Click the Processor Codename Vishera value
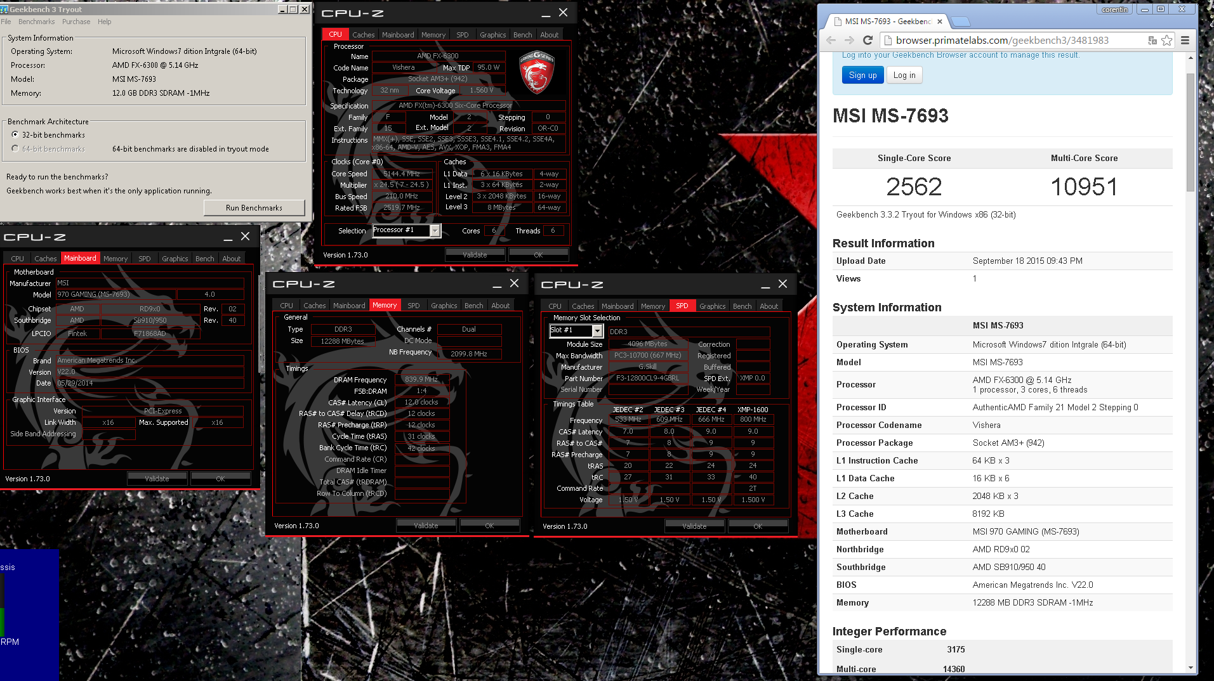1214x681 pixels. (986, 425)
